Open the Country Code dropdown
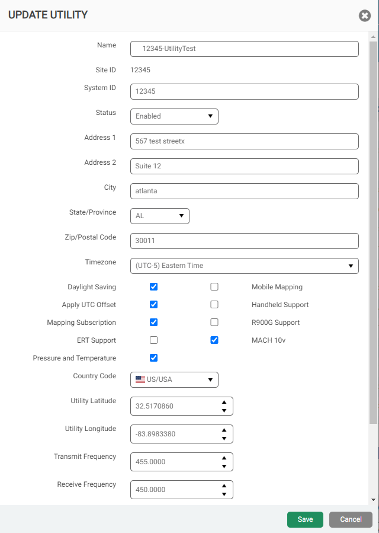 point(174,379)
